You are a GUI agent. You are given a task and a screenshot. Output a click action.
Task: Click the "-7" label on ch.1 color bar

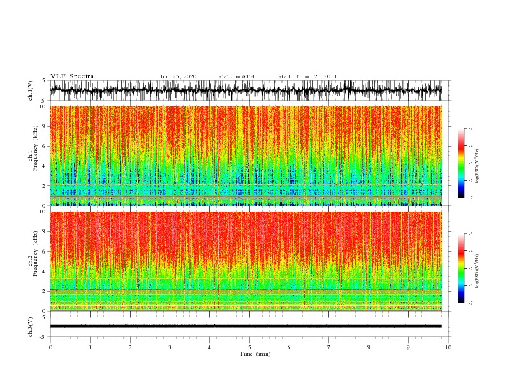pyautogui.click(x=470, y=198)
